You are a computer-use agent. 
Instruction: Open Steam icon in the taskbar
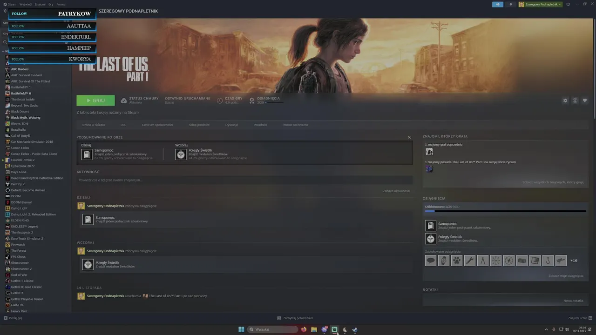(x=355, y=329)
